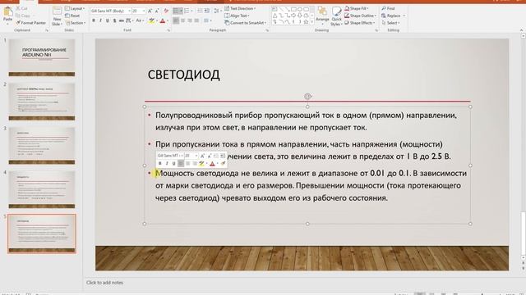Open the Add or Remove Columns menu
This screenshot has height=295, width=526.
click(x=207, y=20)
